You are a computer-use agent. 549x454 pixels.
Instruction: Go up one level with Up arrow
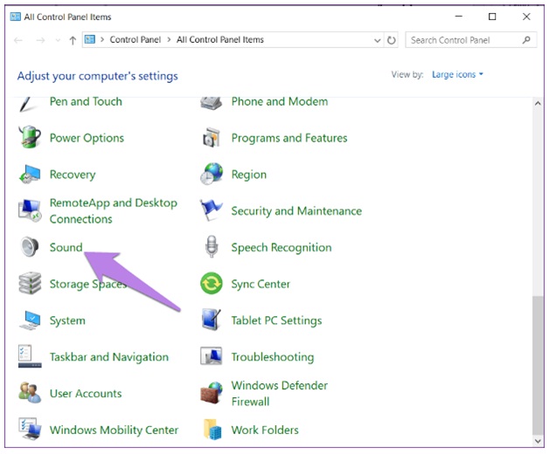point(73,40)
